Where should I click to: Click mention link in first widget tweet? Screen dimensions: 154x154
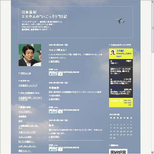(119, 61)
